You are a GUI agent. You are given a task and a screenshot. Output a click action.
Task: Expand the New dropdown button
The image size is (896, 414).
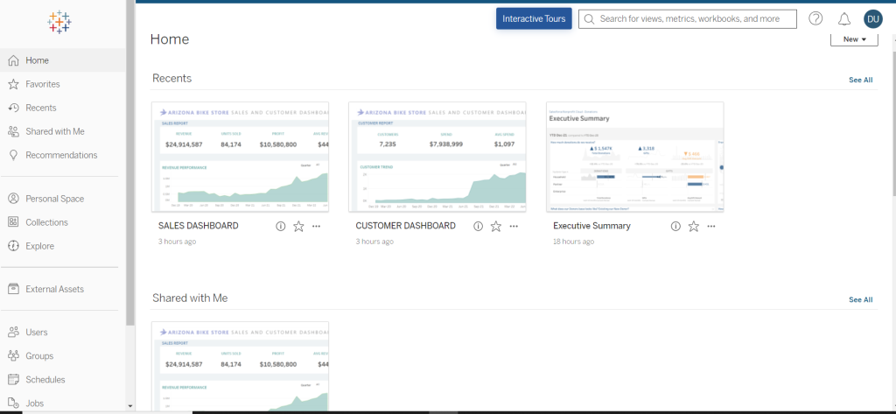point(853,39)
